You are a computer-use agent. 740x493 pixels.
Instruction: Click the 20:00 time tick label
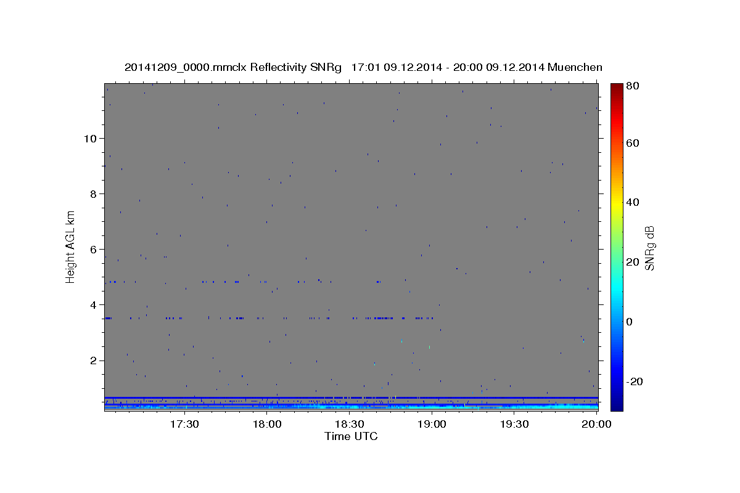pyautogui.click(x=598, y=425)
